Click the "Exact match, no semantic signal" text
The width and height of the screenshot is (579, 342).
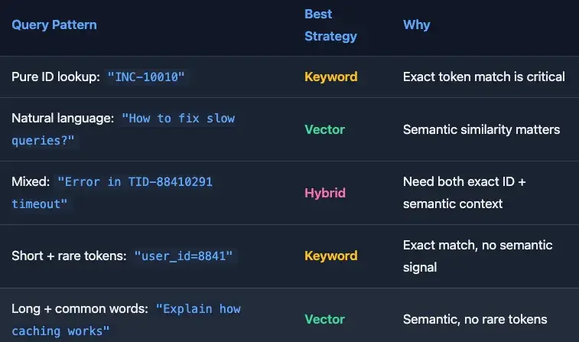pos(477,256)
